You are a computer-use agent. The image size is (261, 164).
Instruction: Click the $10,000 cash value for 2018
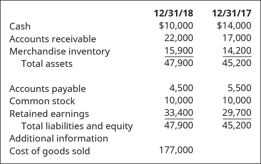176,26
